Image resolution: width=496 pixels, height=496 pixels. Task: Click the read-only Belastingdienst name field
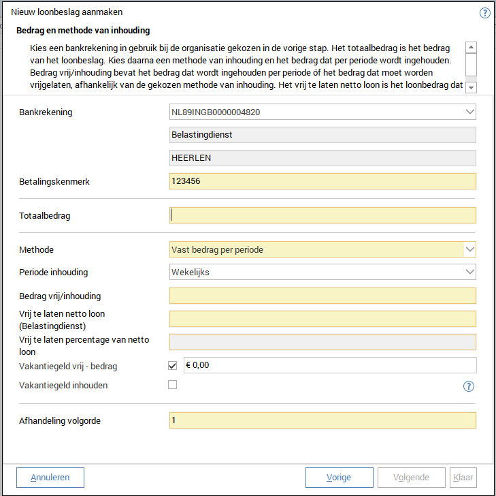pos(322,135)
